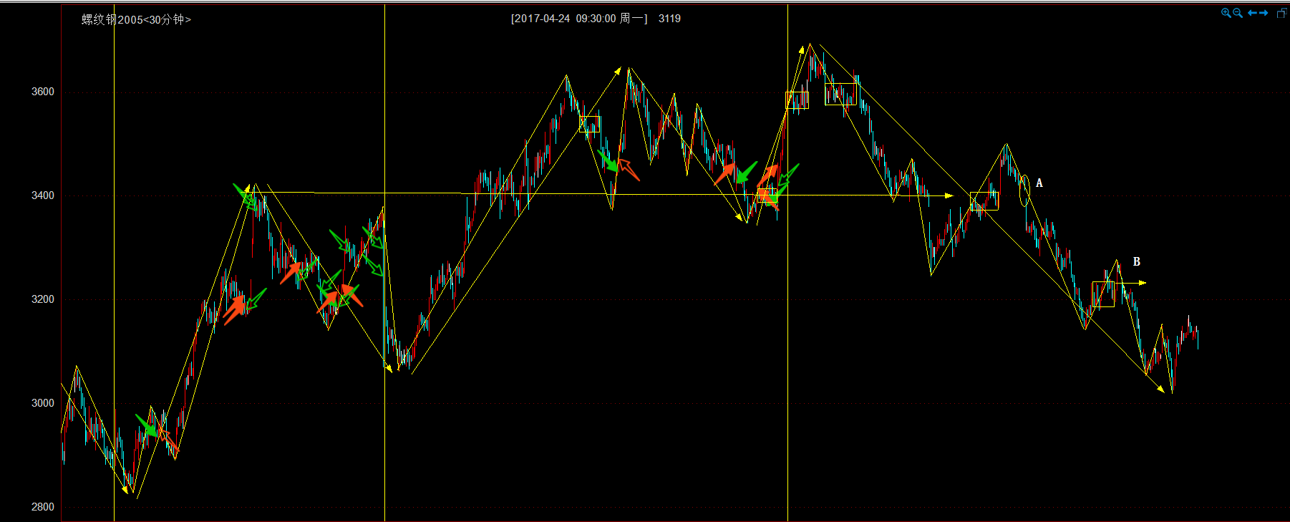Shift the chart right with the arrow
This screenshot has width=1290, height=522.
point(1264,13)
